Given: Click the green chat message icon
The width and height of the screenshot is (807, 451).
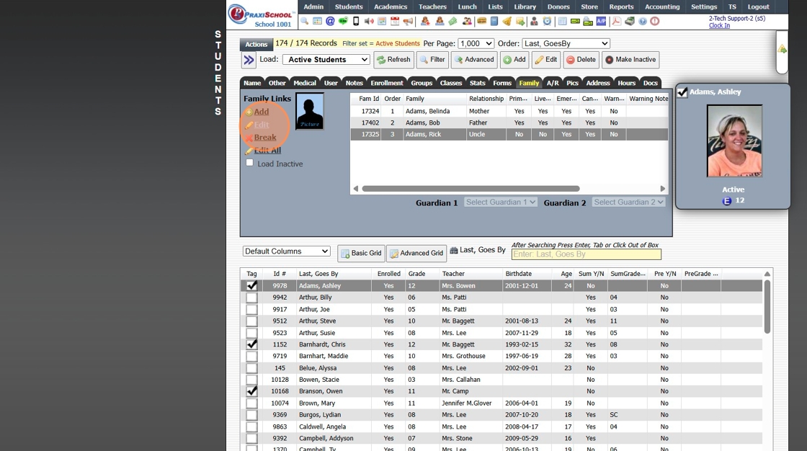Looking at the screenshot, I should (343, 21).
